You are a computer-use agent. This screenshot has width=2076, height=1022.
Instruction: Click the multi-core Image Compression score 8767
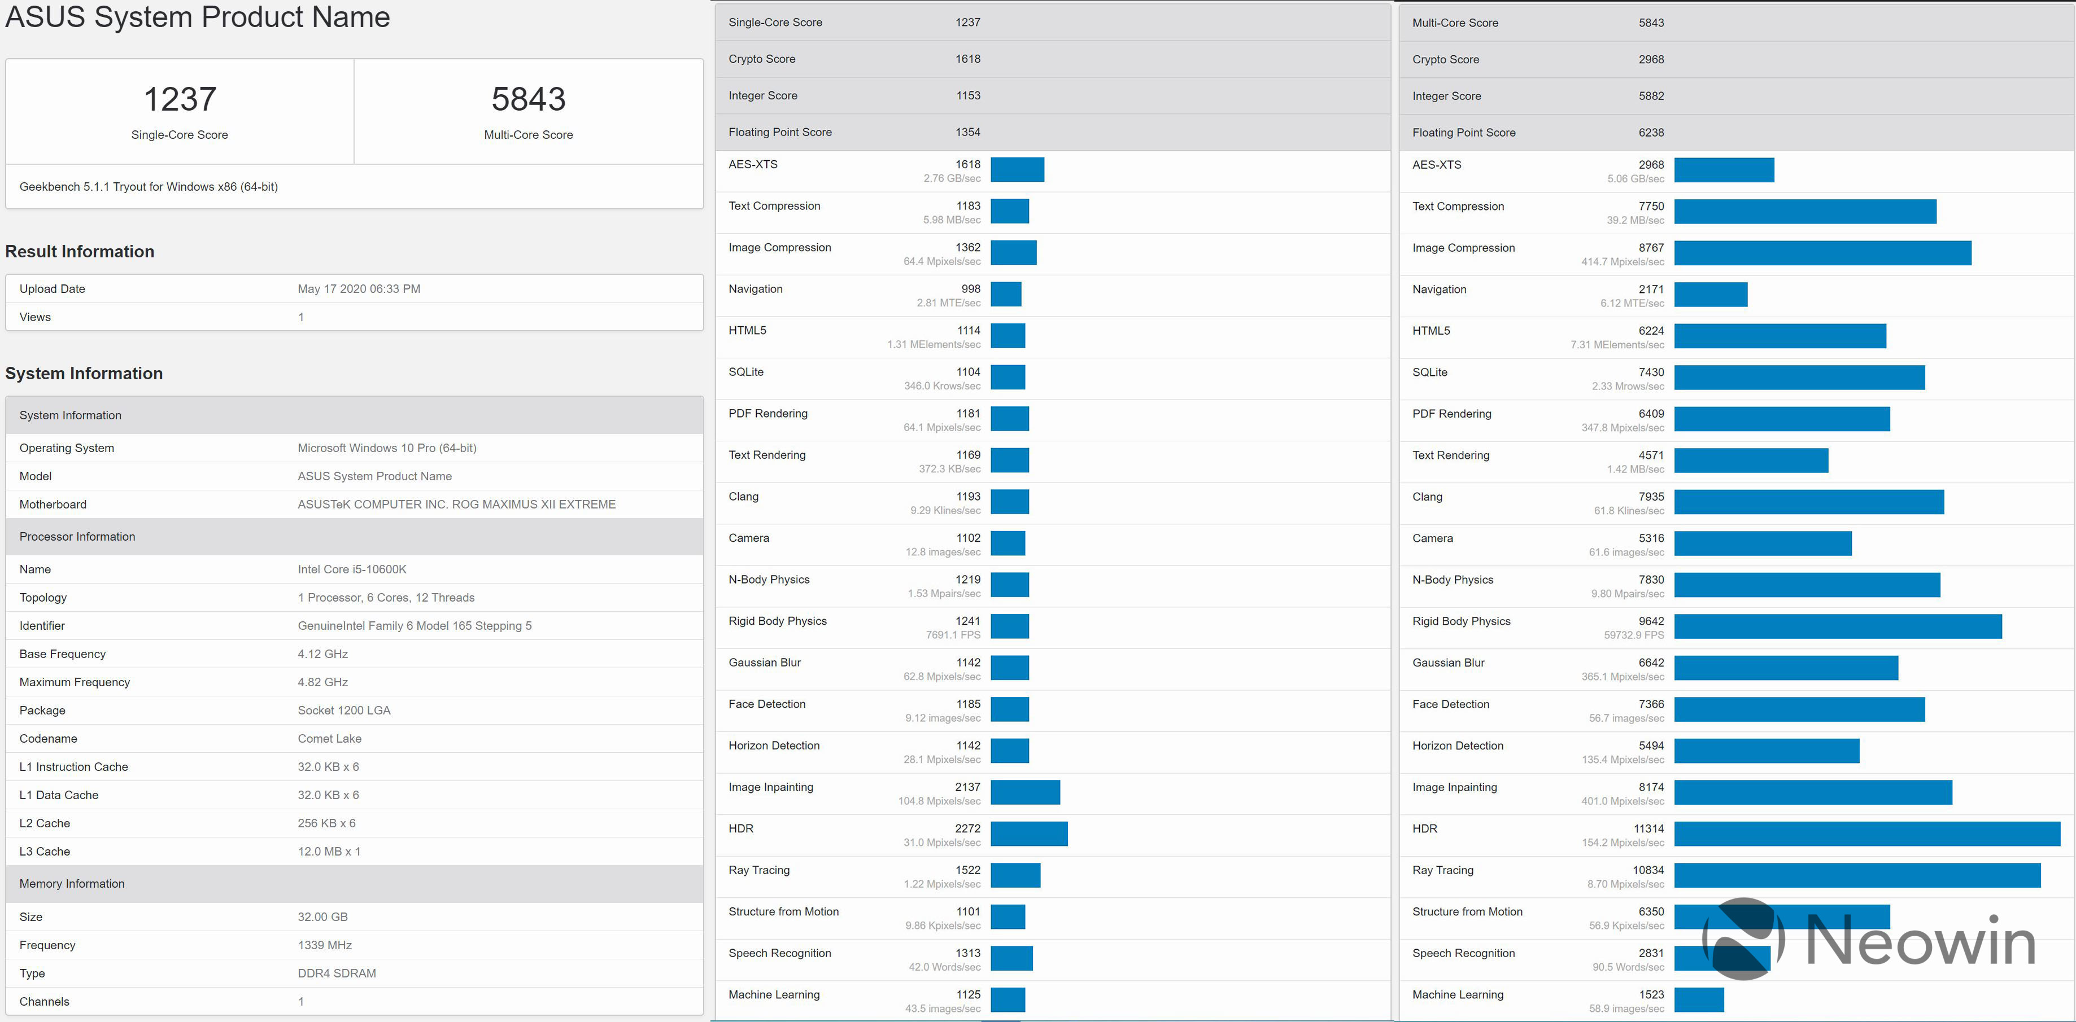tap(1651, 247)
